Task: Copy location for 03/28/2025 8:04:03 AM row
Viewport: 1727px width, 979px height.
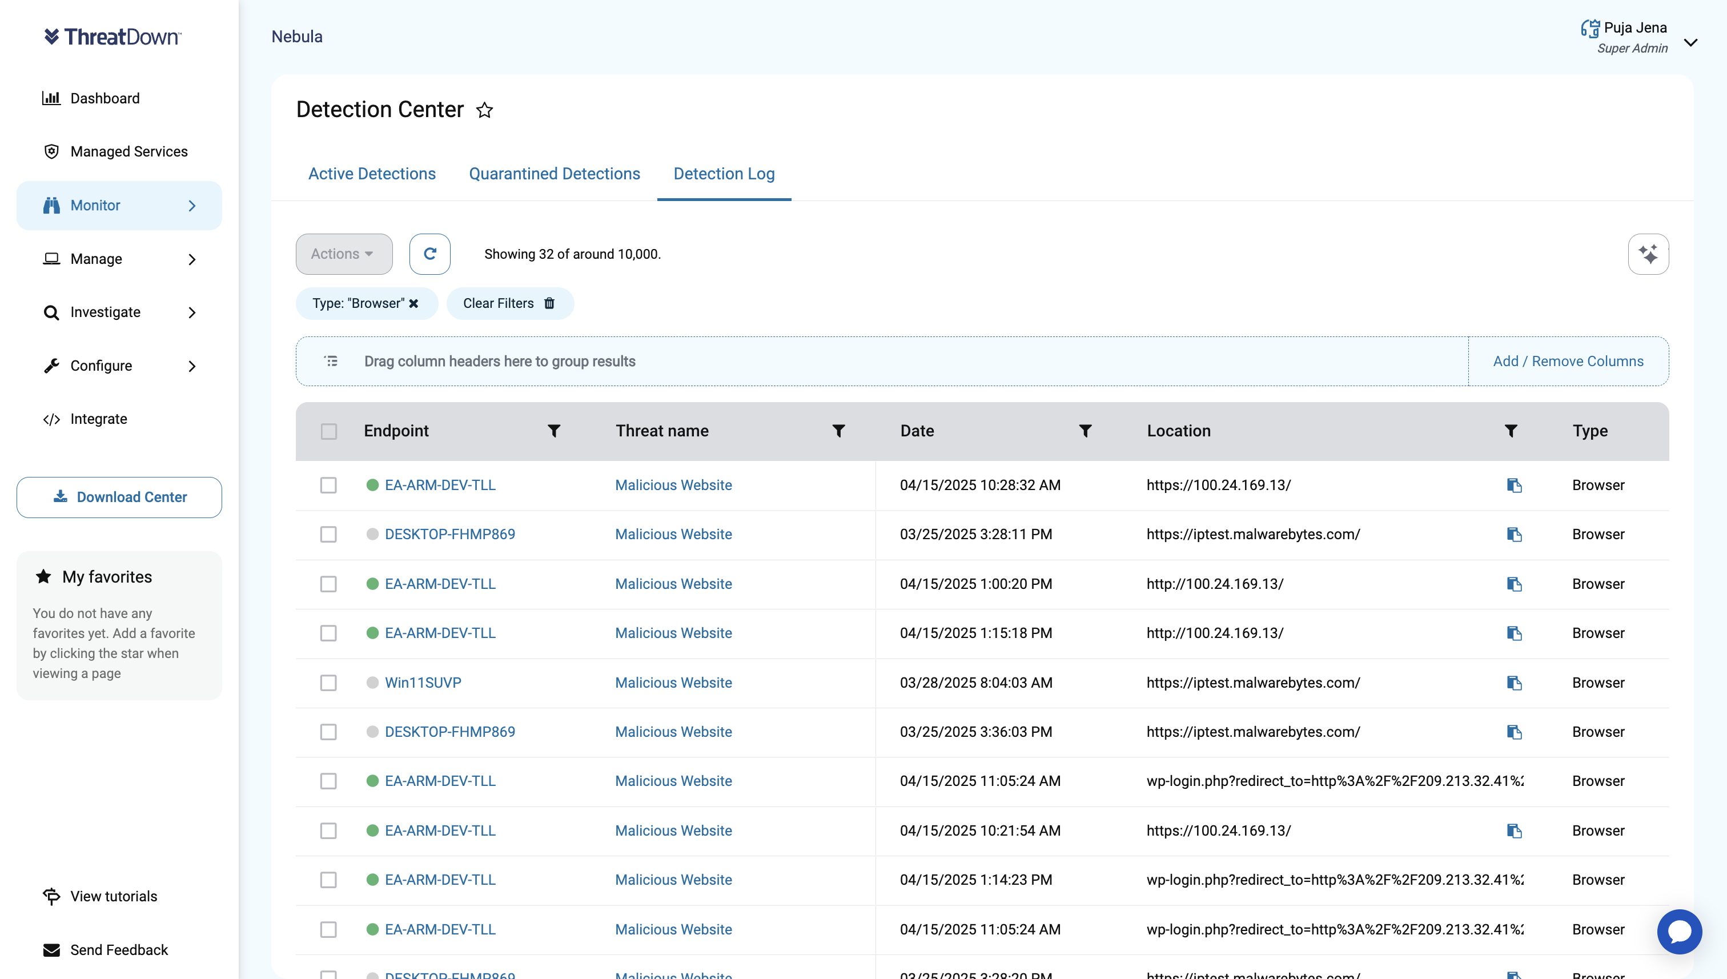Action: (1514, 683)
